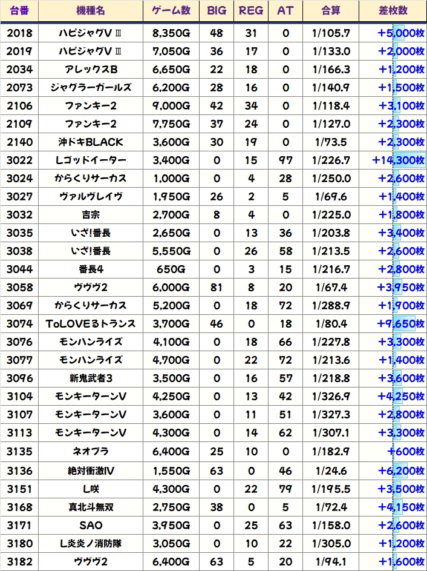
Task: Click the 台番 column header
Action: click(x=19, y=11)
